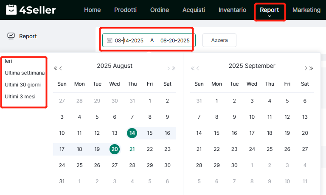This screenshot has width=326, height=195.
Task: Switch to the Marketing tab
Action: click(x=306, y=10)
